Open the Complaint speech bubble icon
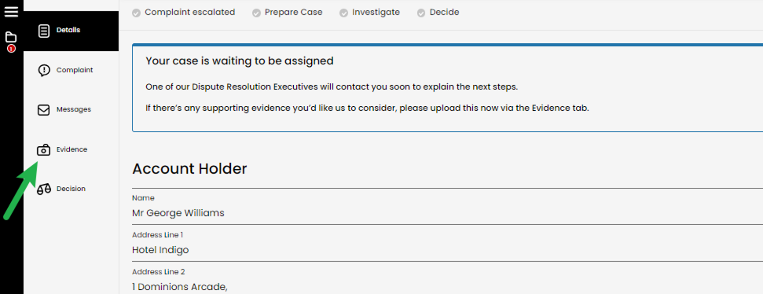The height and width of the screenshot is (294, 763). pos(44,71)
